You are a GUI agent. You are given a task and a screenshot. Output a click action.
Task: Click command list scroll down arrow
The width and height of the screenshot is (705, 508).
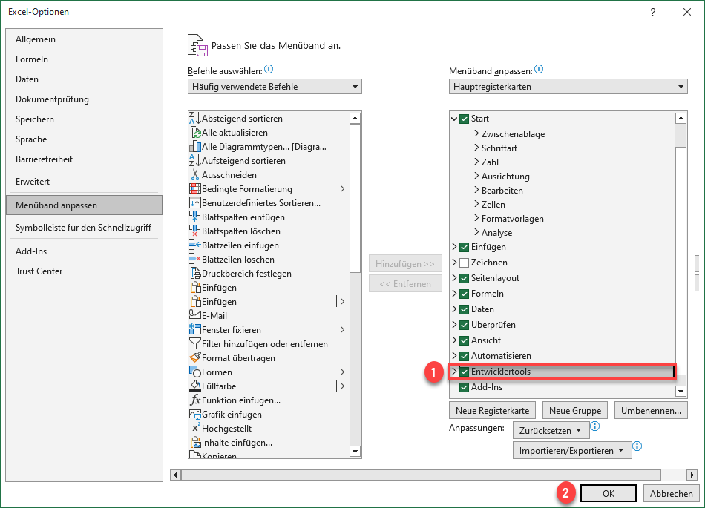355,452
